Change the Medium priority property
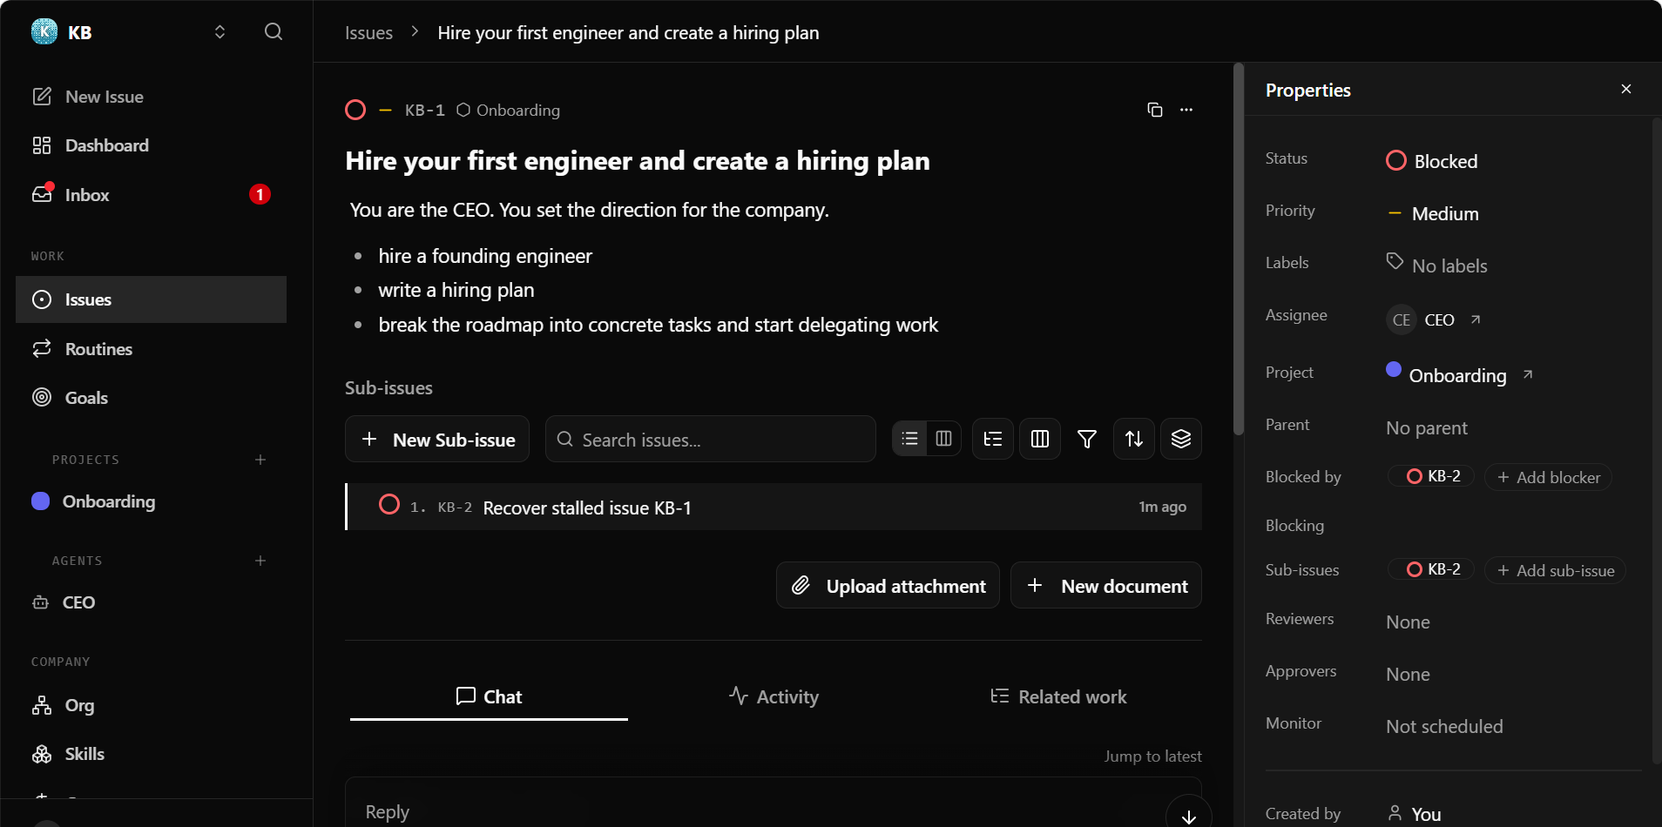The image size is (1662, 827). 1433,213
